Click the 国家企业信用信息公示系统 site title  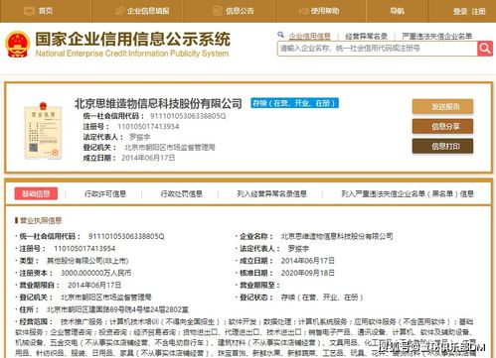coord(132,39)
